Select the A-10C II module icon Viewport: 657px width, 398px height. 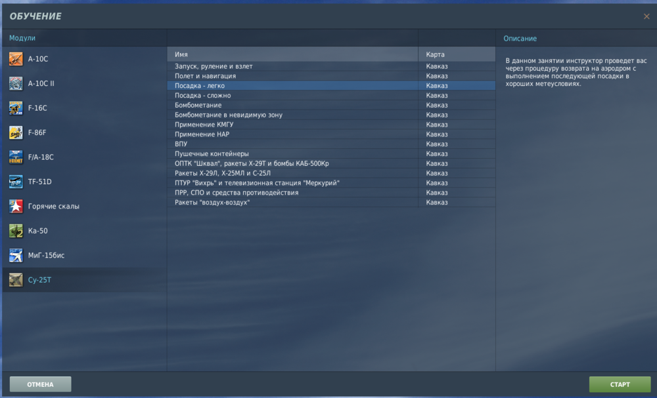[x=16, y=84]
